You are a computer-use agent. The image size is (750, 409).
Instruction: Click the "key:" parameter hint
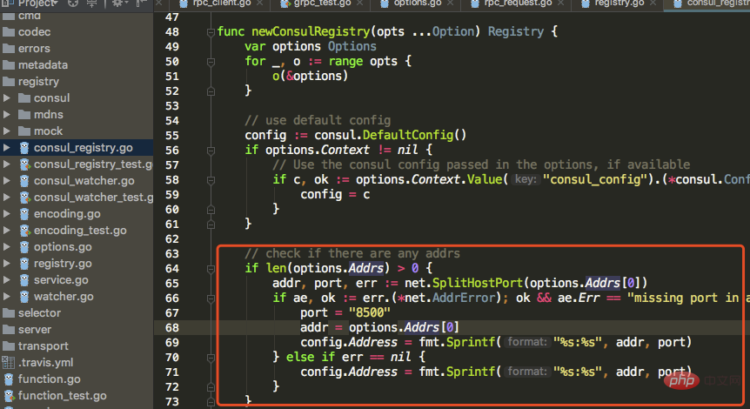(x=526, y=179)
